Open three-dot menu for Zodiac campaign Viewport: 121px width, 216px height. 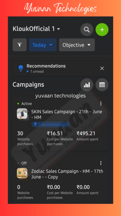(101, 163)
